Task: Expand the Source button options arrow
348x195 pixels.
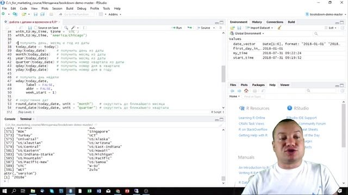Action: coord(214,28)
